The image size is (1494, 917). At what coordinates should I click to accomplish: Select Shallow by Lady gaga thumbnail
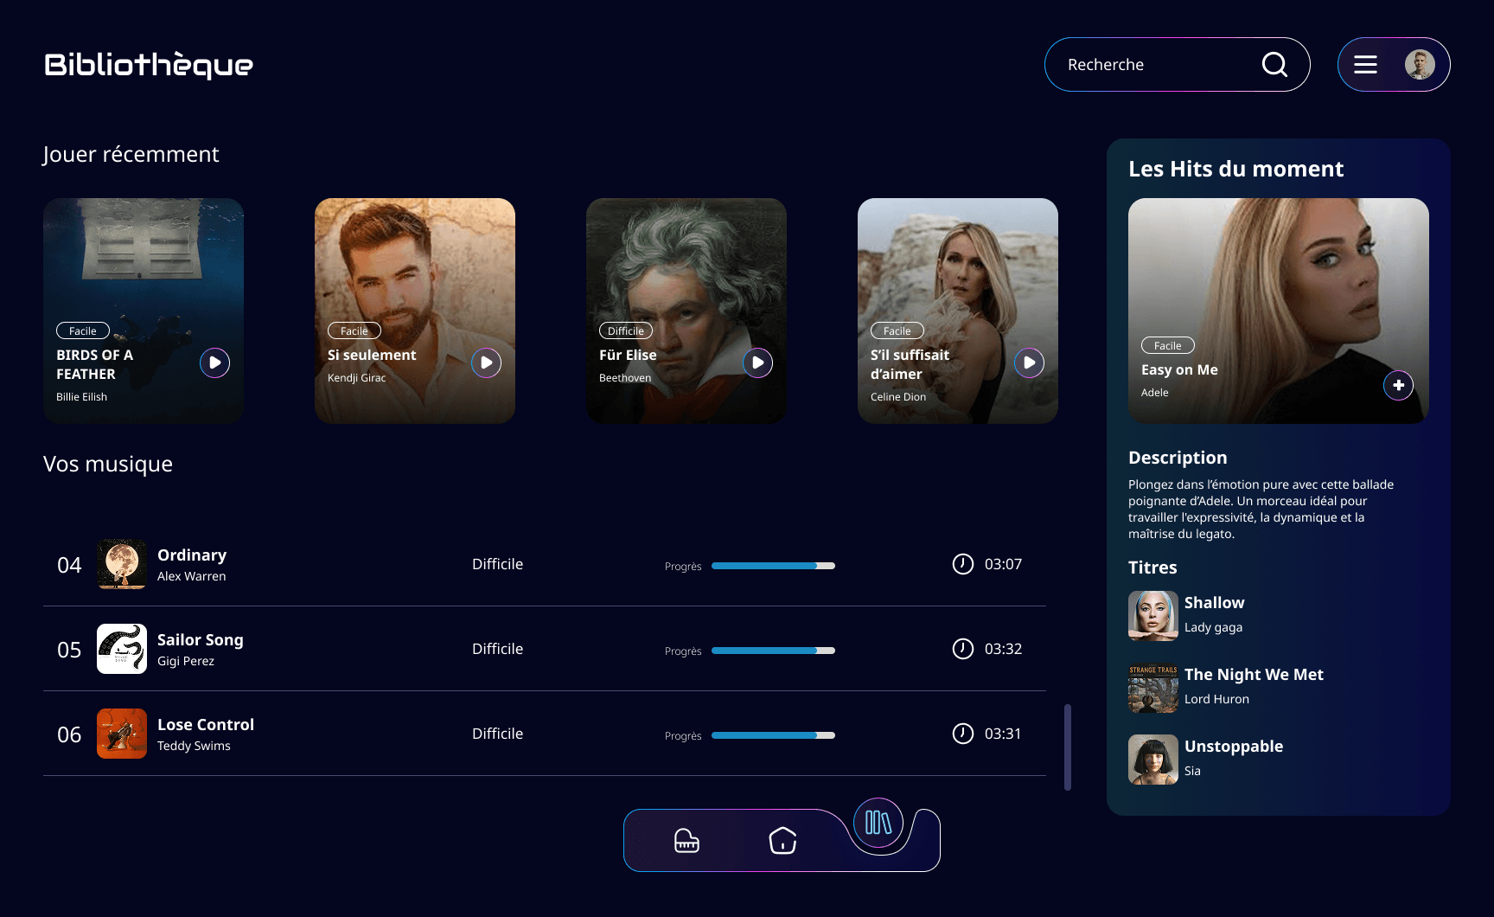pyautogui.click(x=1153, y=616)
